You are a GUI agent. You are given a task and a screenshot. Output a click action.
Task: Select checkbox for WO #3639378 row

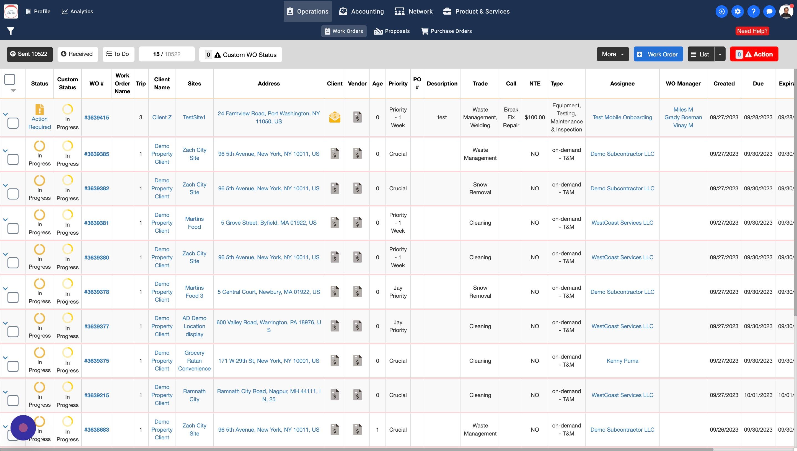(x=13, y=297)
